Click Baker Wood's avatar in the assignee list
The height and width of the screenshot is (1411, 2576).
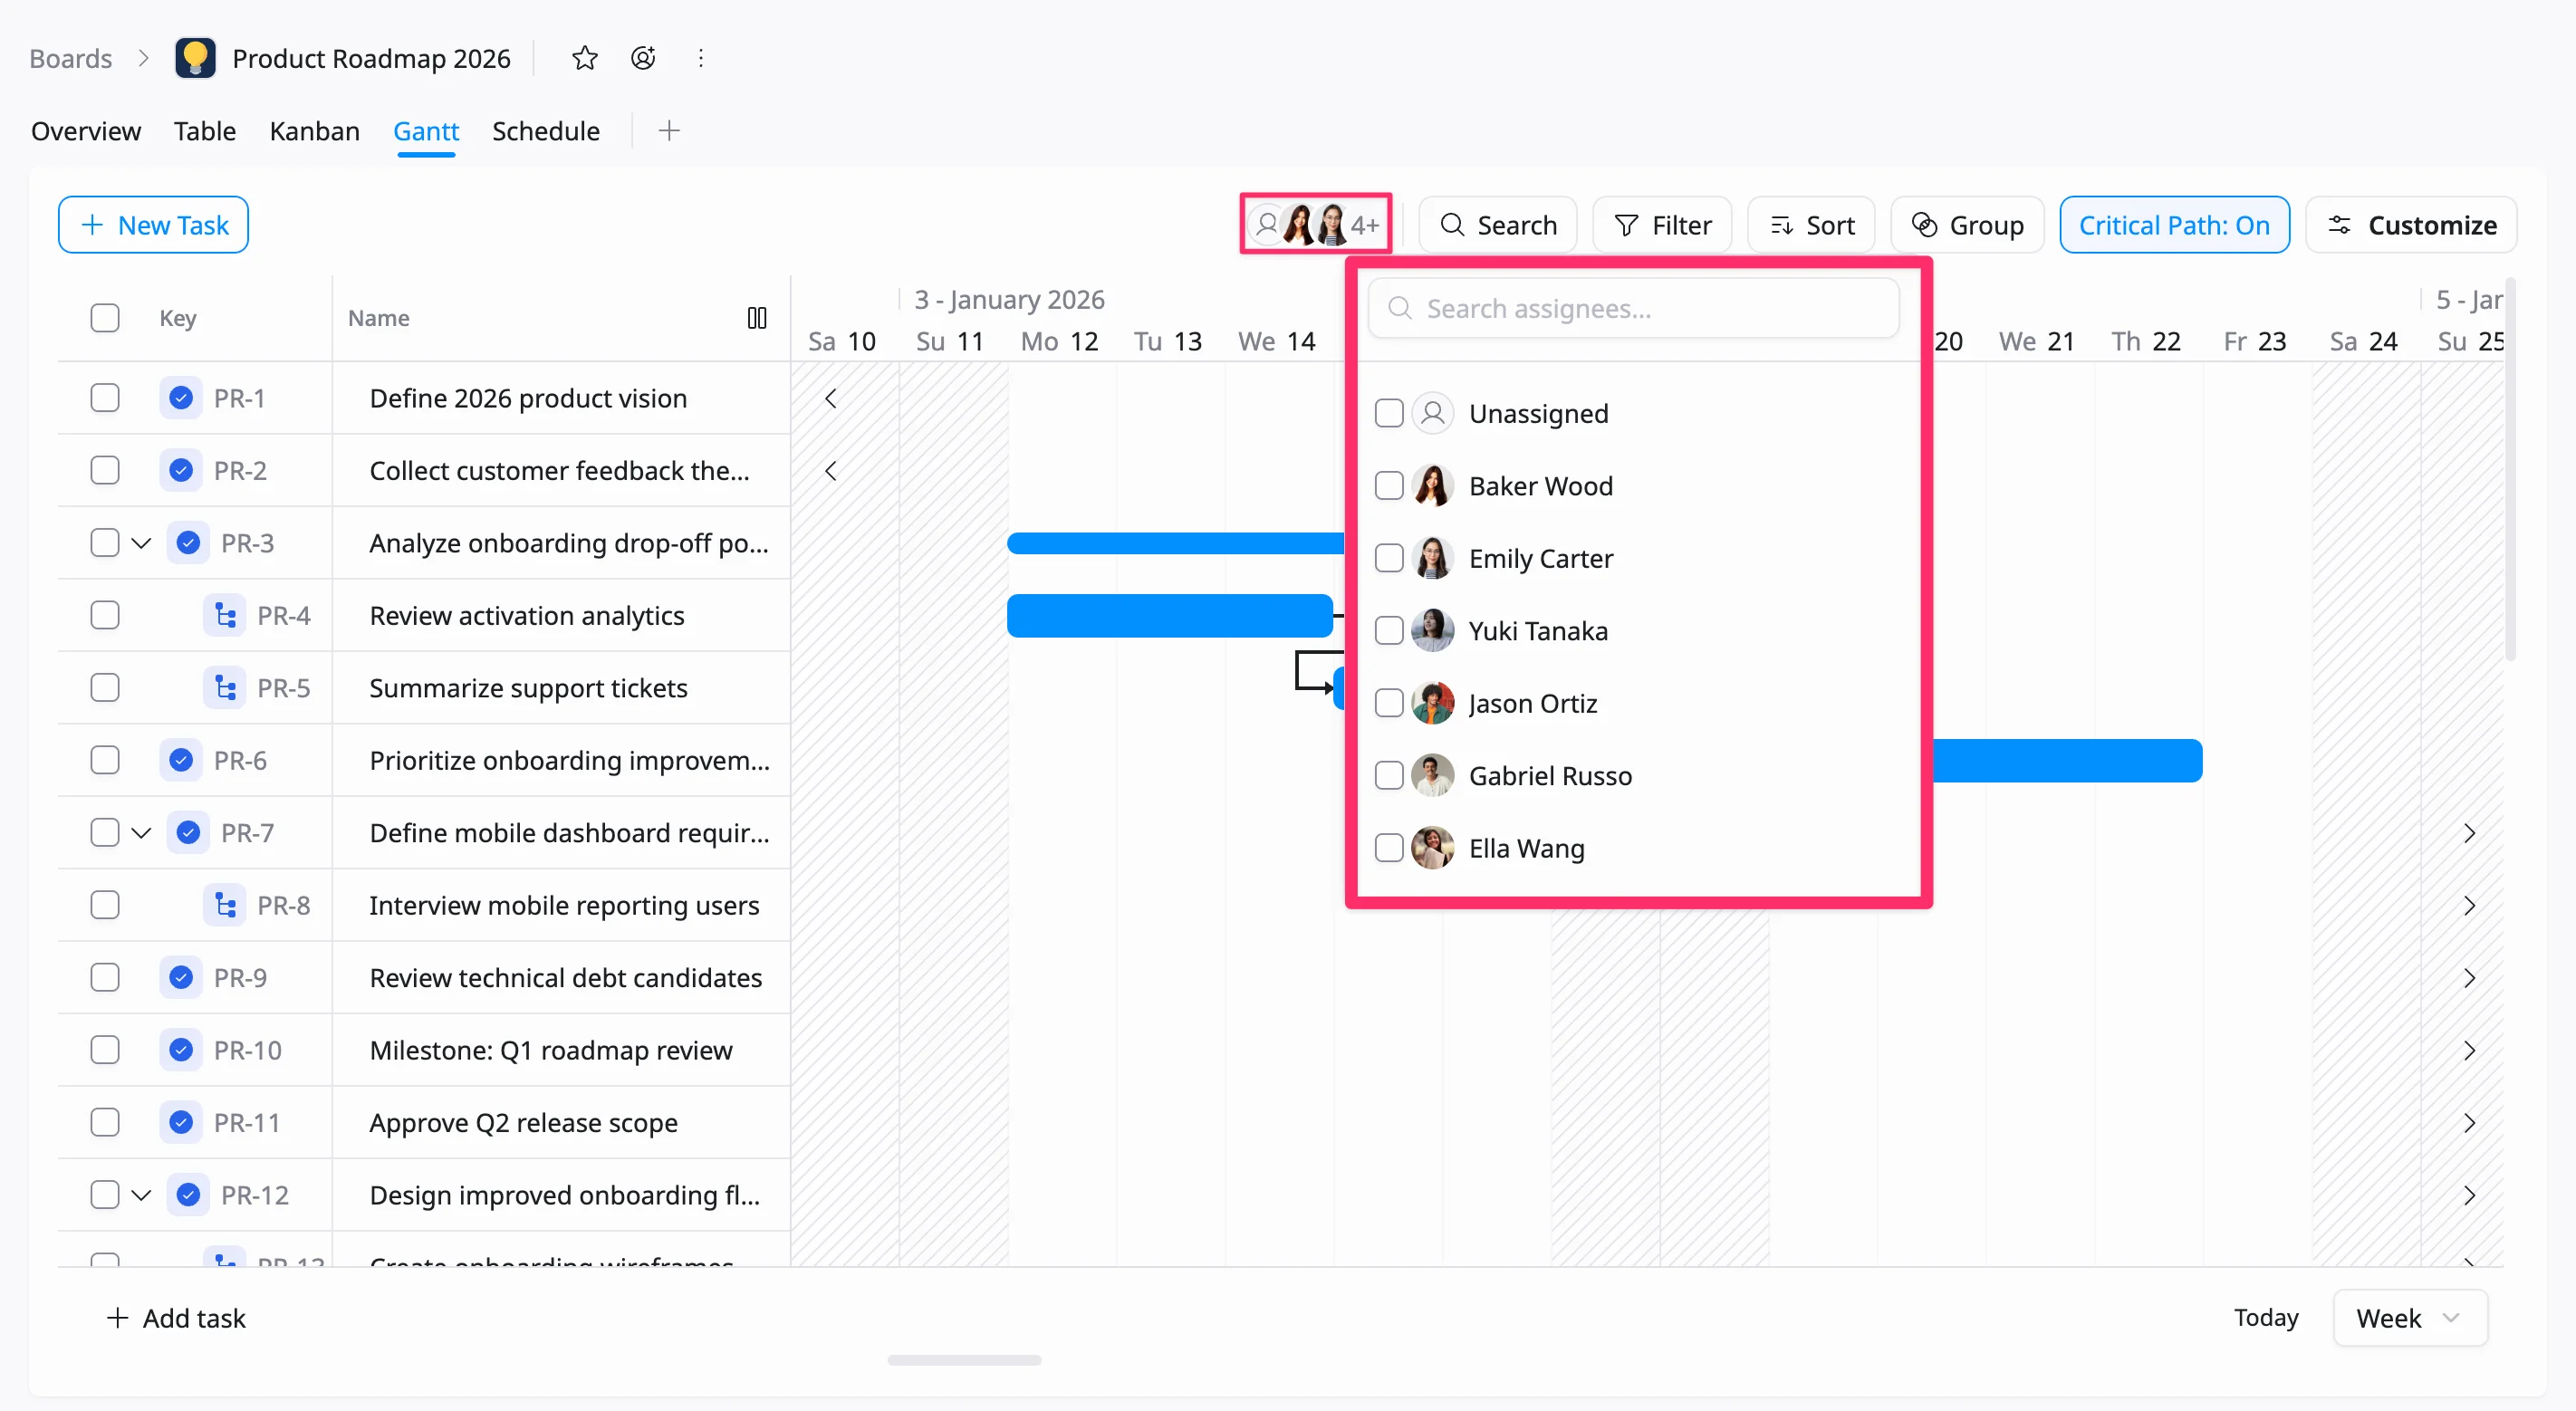pyautogui.click(x=1432, y=486)
